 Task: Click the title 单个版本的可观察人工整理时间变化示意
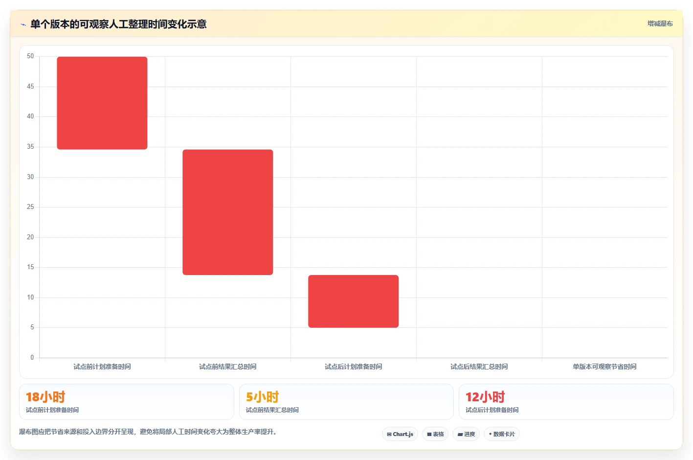pyautogui.click(x=118, y=24)
